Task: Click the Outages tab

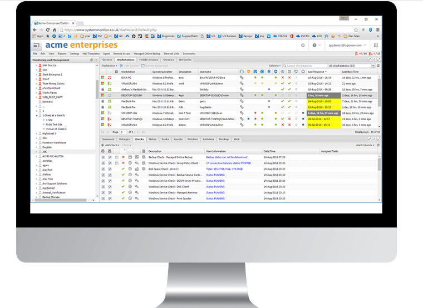Action: tap(124, 140)
